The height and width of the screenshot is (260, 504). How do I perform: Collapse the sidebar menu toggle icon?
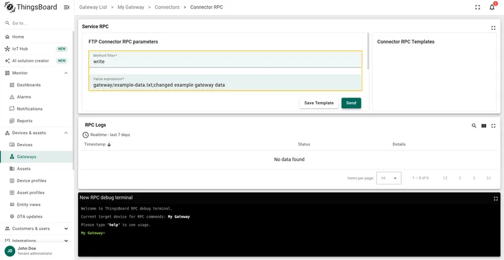(67, 7)
